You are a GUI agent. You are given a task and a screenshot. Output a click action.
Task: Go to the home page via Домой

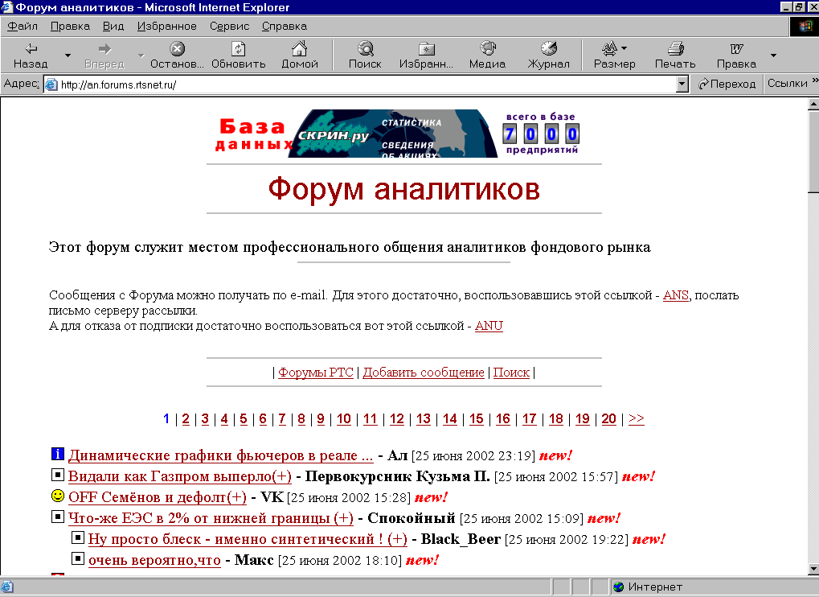point(299,56)
